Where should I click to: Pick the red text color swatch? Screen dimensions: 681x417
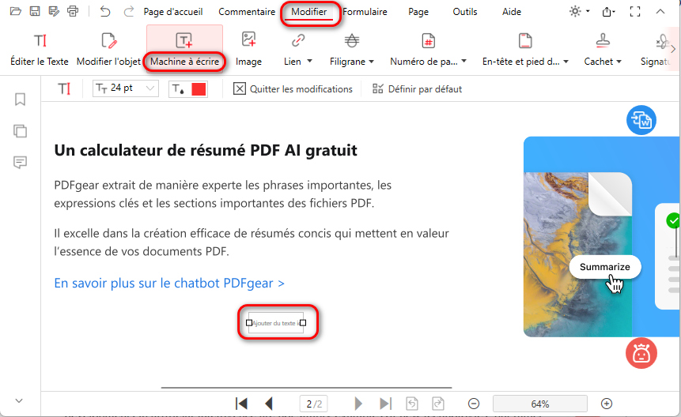pyautogui.click(x=199, y=89)
